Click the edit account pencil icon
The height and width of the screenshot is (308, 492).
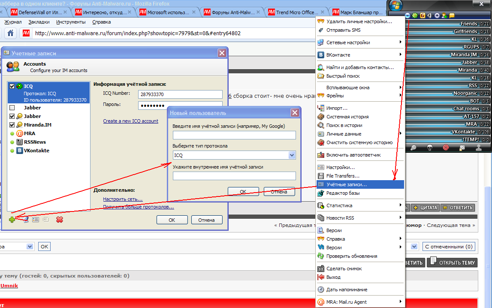[26, 220]
